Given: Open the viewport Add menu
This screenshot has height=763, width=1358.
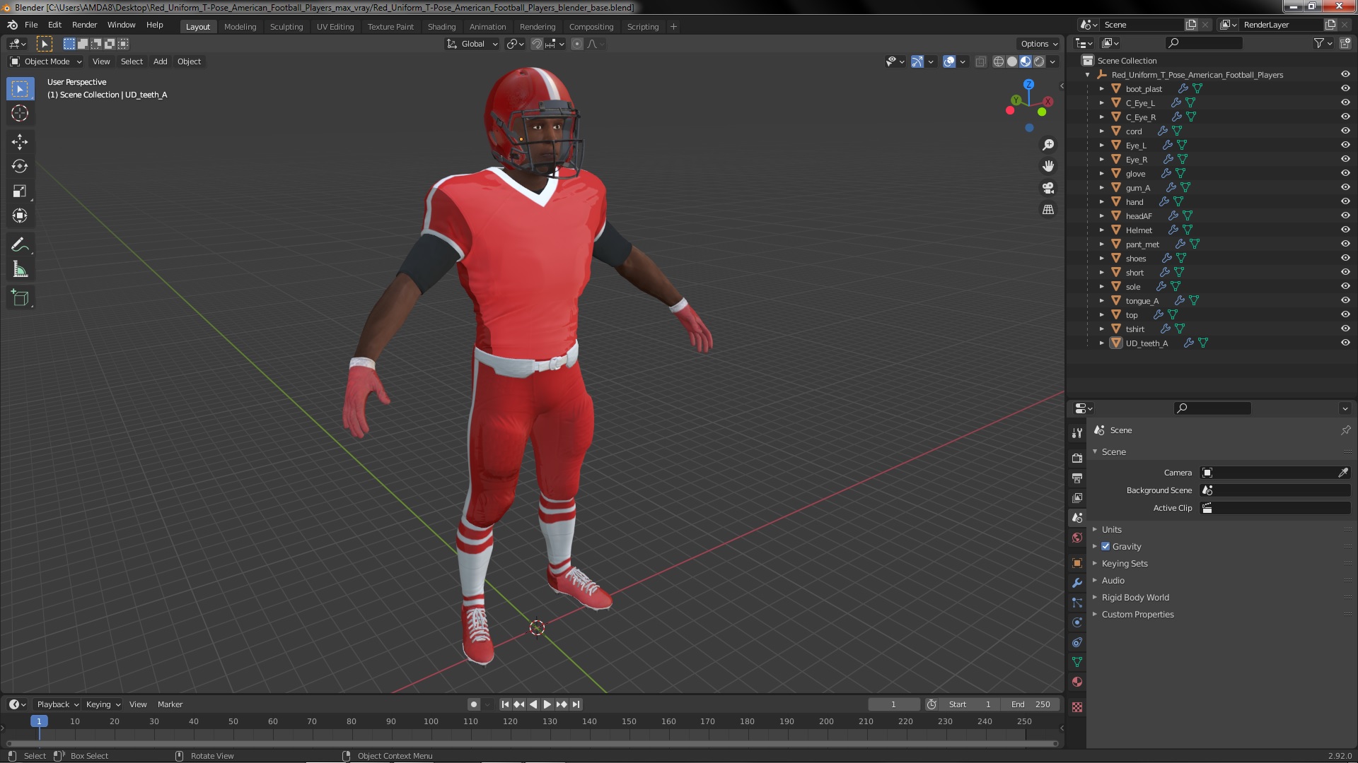Looking at the screenshot, I should [161, 61].
